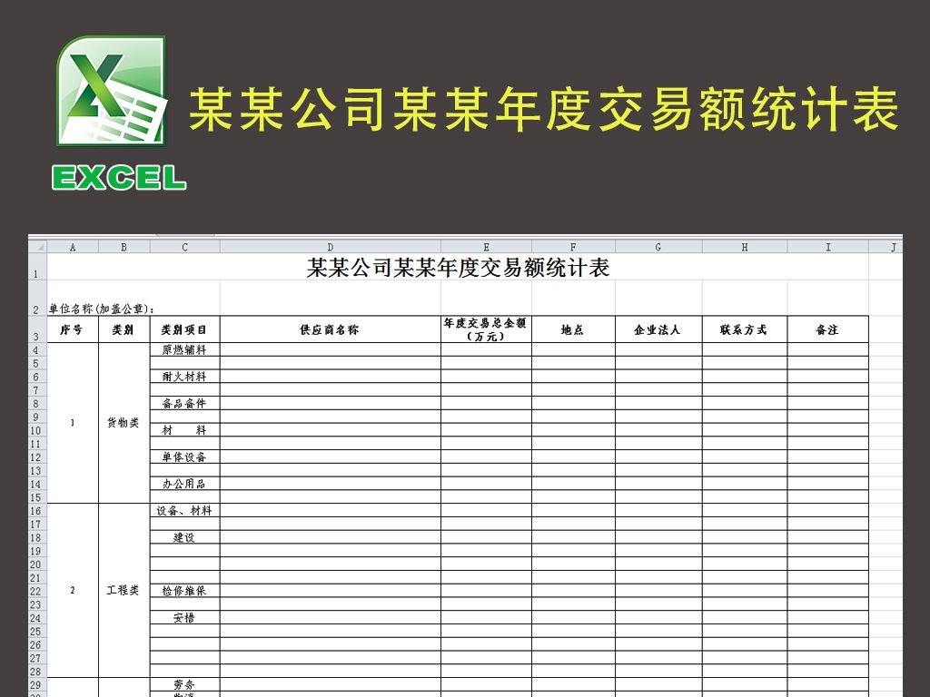The height and width of the screenshot is (697, 930).
Task: Click the Select All corner above row 1
Action: click(x=39, y=245)
